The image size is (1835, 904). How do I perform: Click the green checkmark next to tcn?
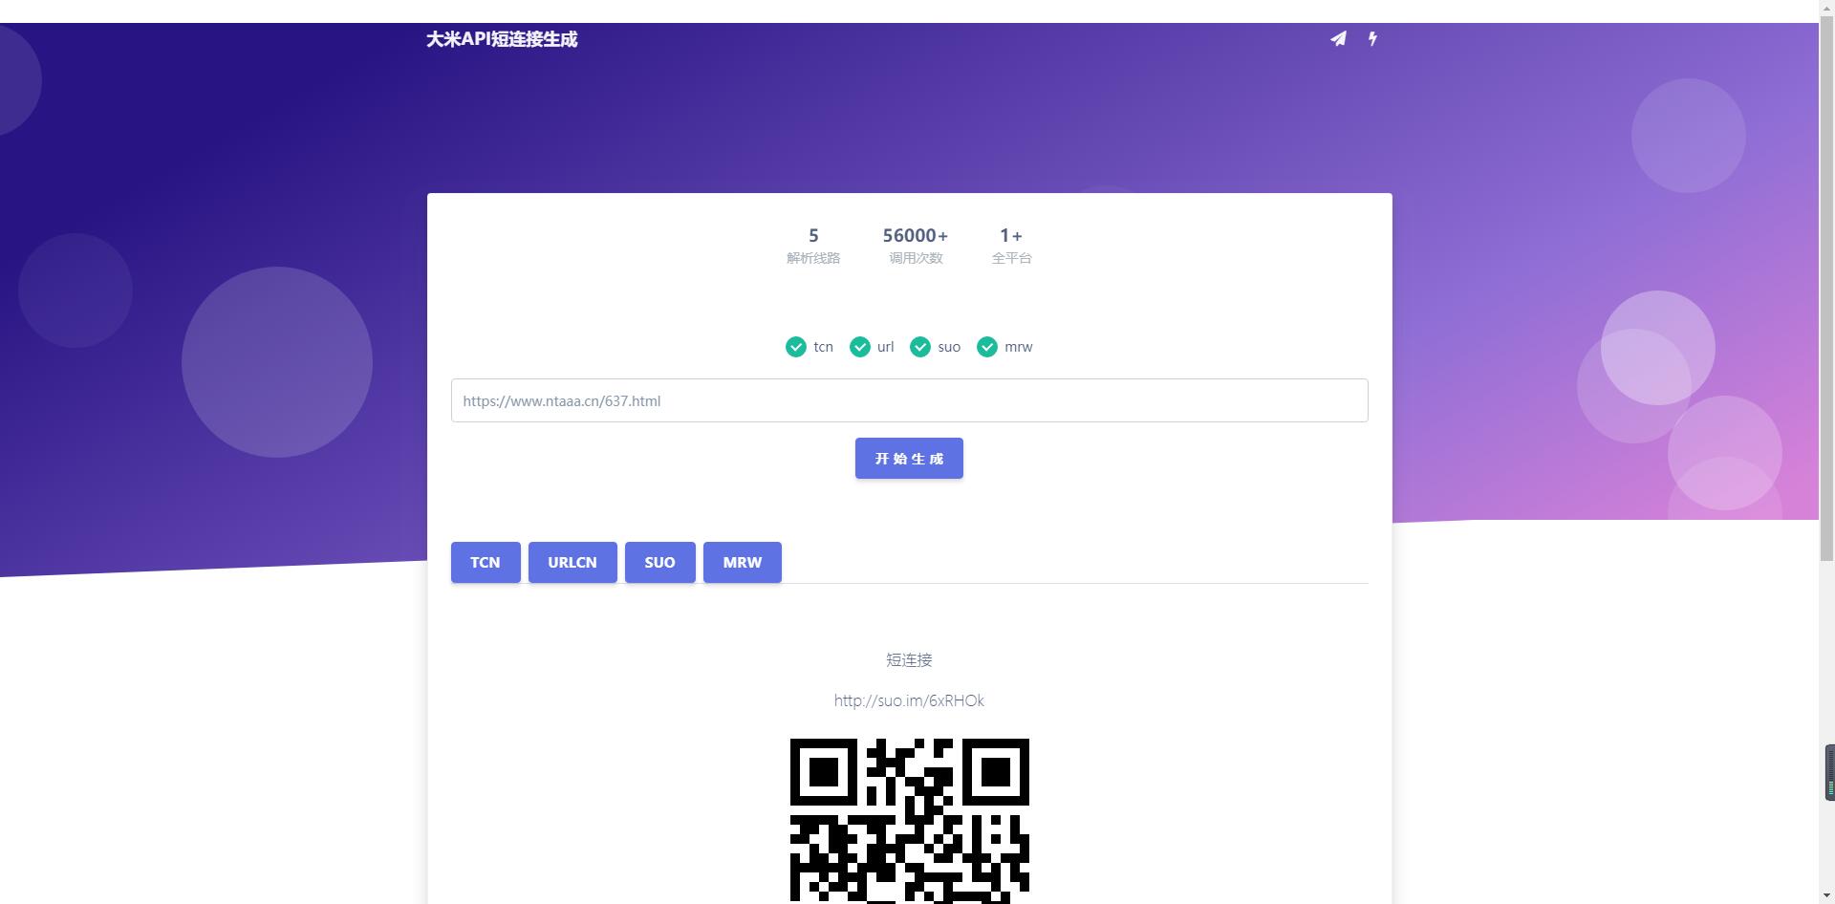tap(796, 347)
